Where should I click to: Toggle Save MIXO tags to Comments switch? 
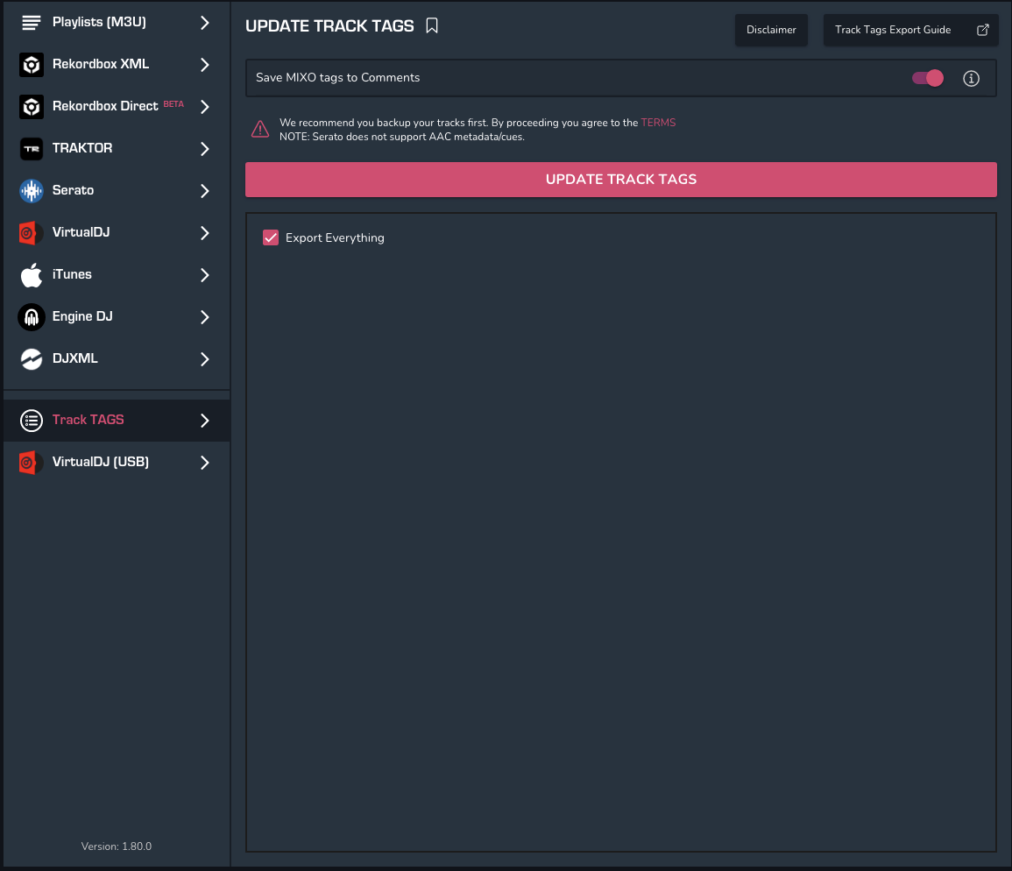[928, 78]
